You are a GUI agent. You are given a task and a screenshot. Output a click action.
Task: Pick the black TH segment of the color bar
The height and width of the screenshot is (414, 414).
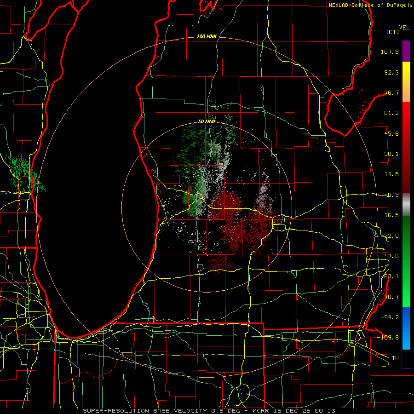[406, 358]
